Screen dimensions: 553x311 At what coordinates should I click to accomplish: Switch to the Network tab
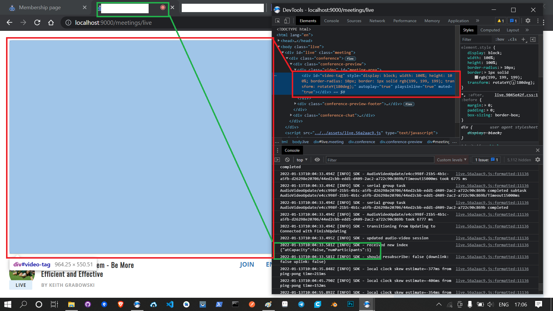(377, 20)
